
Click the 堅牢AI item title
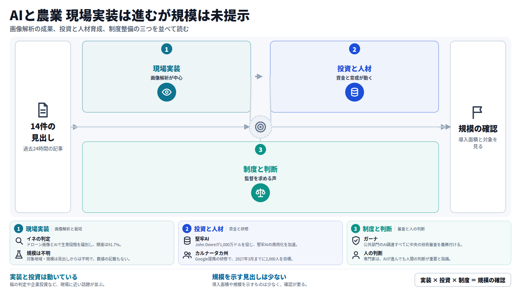[x=202, y=239]
